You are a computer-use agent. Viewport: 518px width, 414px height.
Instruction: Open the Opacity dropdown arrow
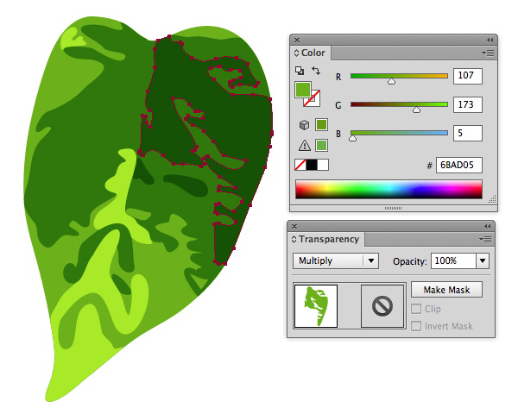pos(483,260)
